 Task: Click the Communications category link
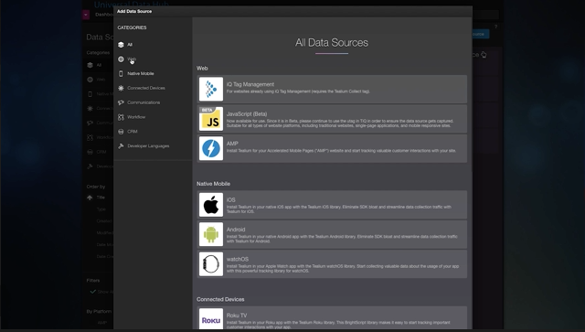pyautogui.click(x=144, y=102)
